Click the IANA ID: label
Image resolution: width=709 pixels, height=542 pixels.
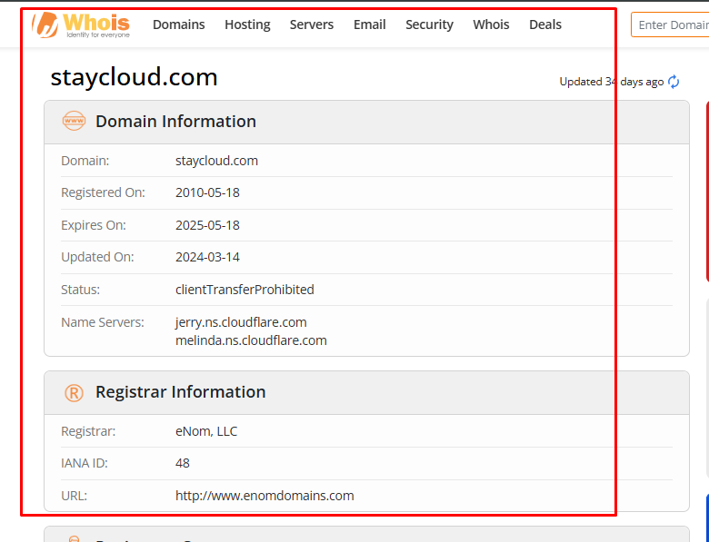[85, 463]
